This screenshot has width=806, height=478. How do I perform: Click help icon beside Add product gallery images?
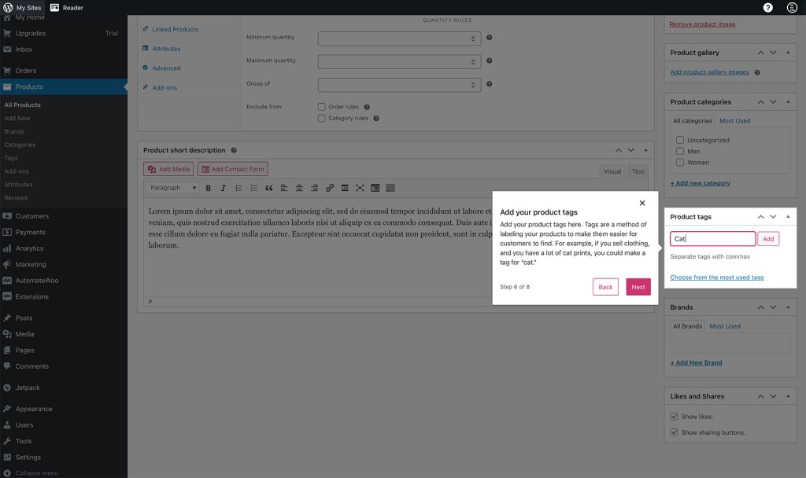point(757,72)
